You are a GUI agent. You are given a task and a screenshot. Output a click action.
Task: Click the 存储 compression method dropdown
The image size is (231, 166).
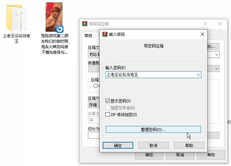click(94, 105)
